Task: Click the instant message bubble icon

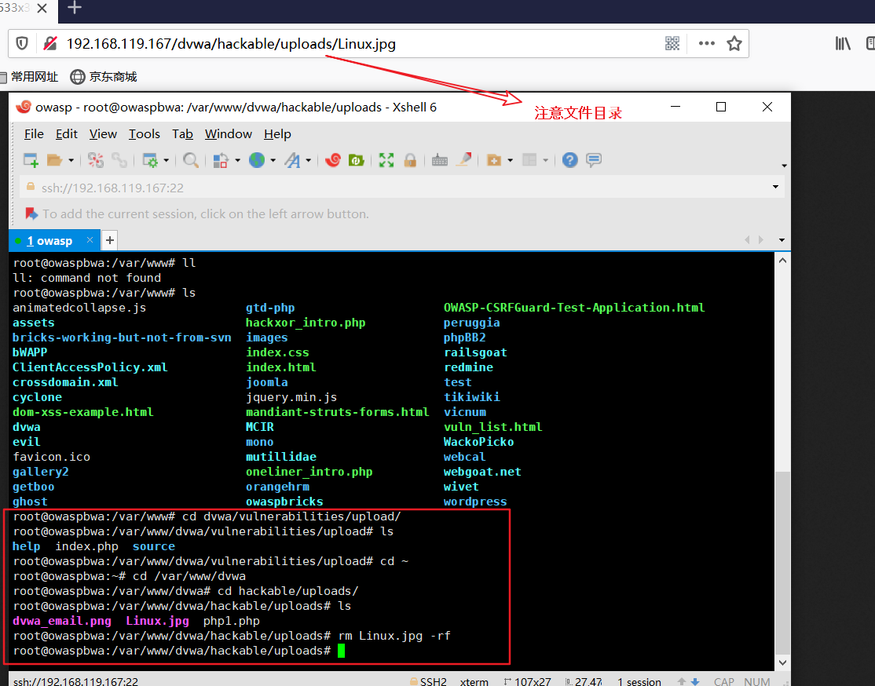Action: pyautogui.click(x=593, y=159)
